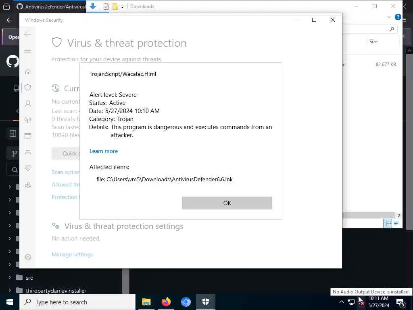The width and height of the screenshot is (413, 310).
Task: Click Explorer properties checkmark icon
Action: click(106, 6)
